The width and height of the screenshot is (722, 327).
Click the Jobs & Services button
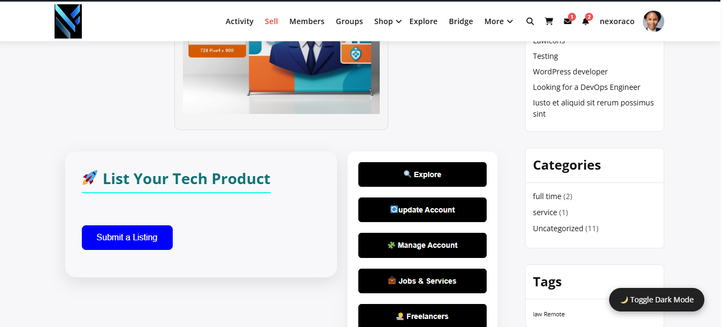point(423,281)
